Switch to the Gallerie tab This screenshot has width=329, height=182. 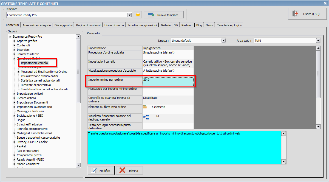click(166, 25)
